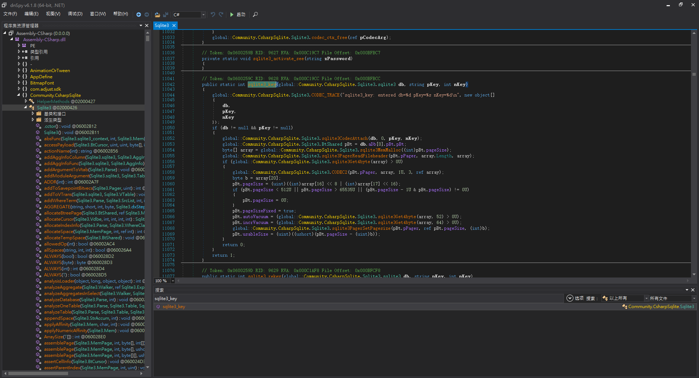
Task: Open the search type '以上所有' dropdown
Action: (x=646, y=298)
